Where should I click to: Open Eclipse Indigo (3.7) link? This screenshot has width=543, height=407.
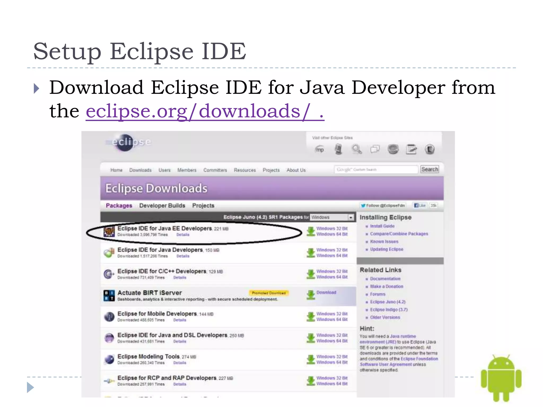pos(389,310)
